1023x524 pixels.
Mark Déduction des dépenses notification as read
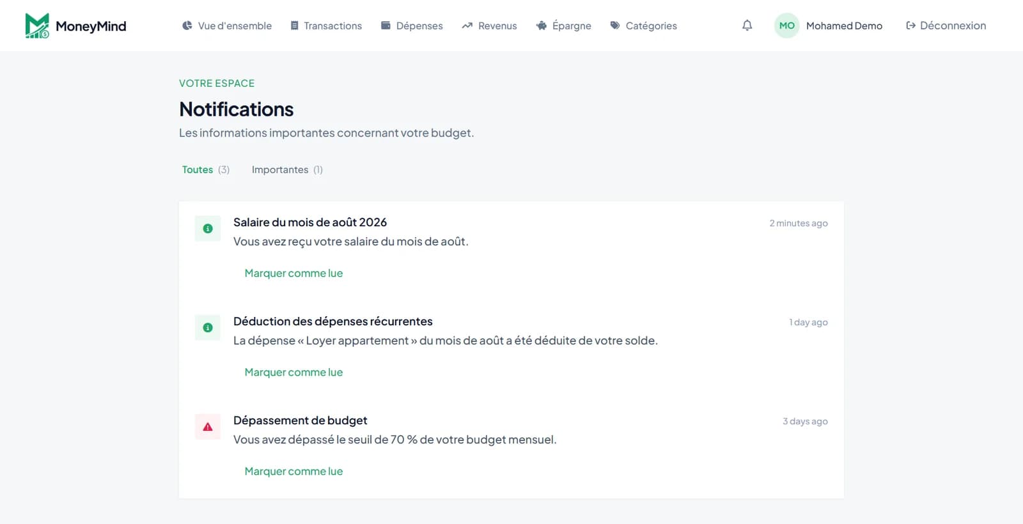(x=293, y=372)
